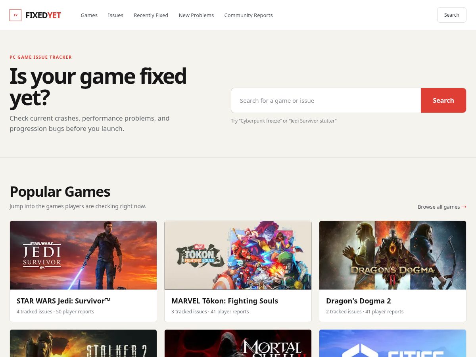
Task: Follow the Browse all games link
Action: [x=442, y=207]
